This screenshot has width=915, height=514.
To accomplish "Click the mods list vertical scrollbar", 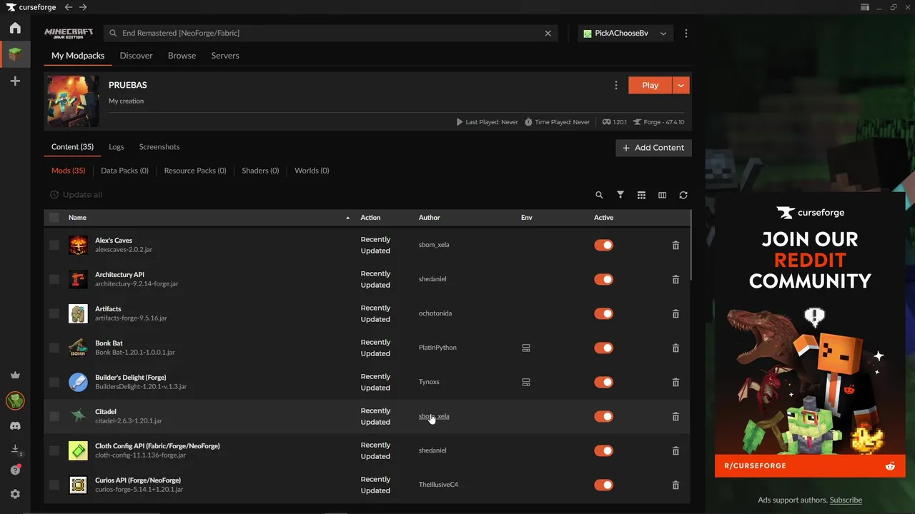I will 689,246.
